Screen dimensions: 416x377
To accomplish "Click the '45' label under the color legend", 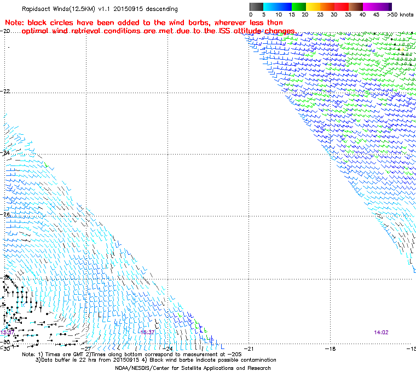I will pos(377,15).
